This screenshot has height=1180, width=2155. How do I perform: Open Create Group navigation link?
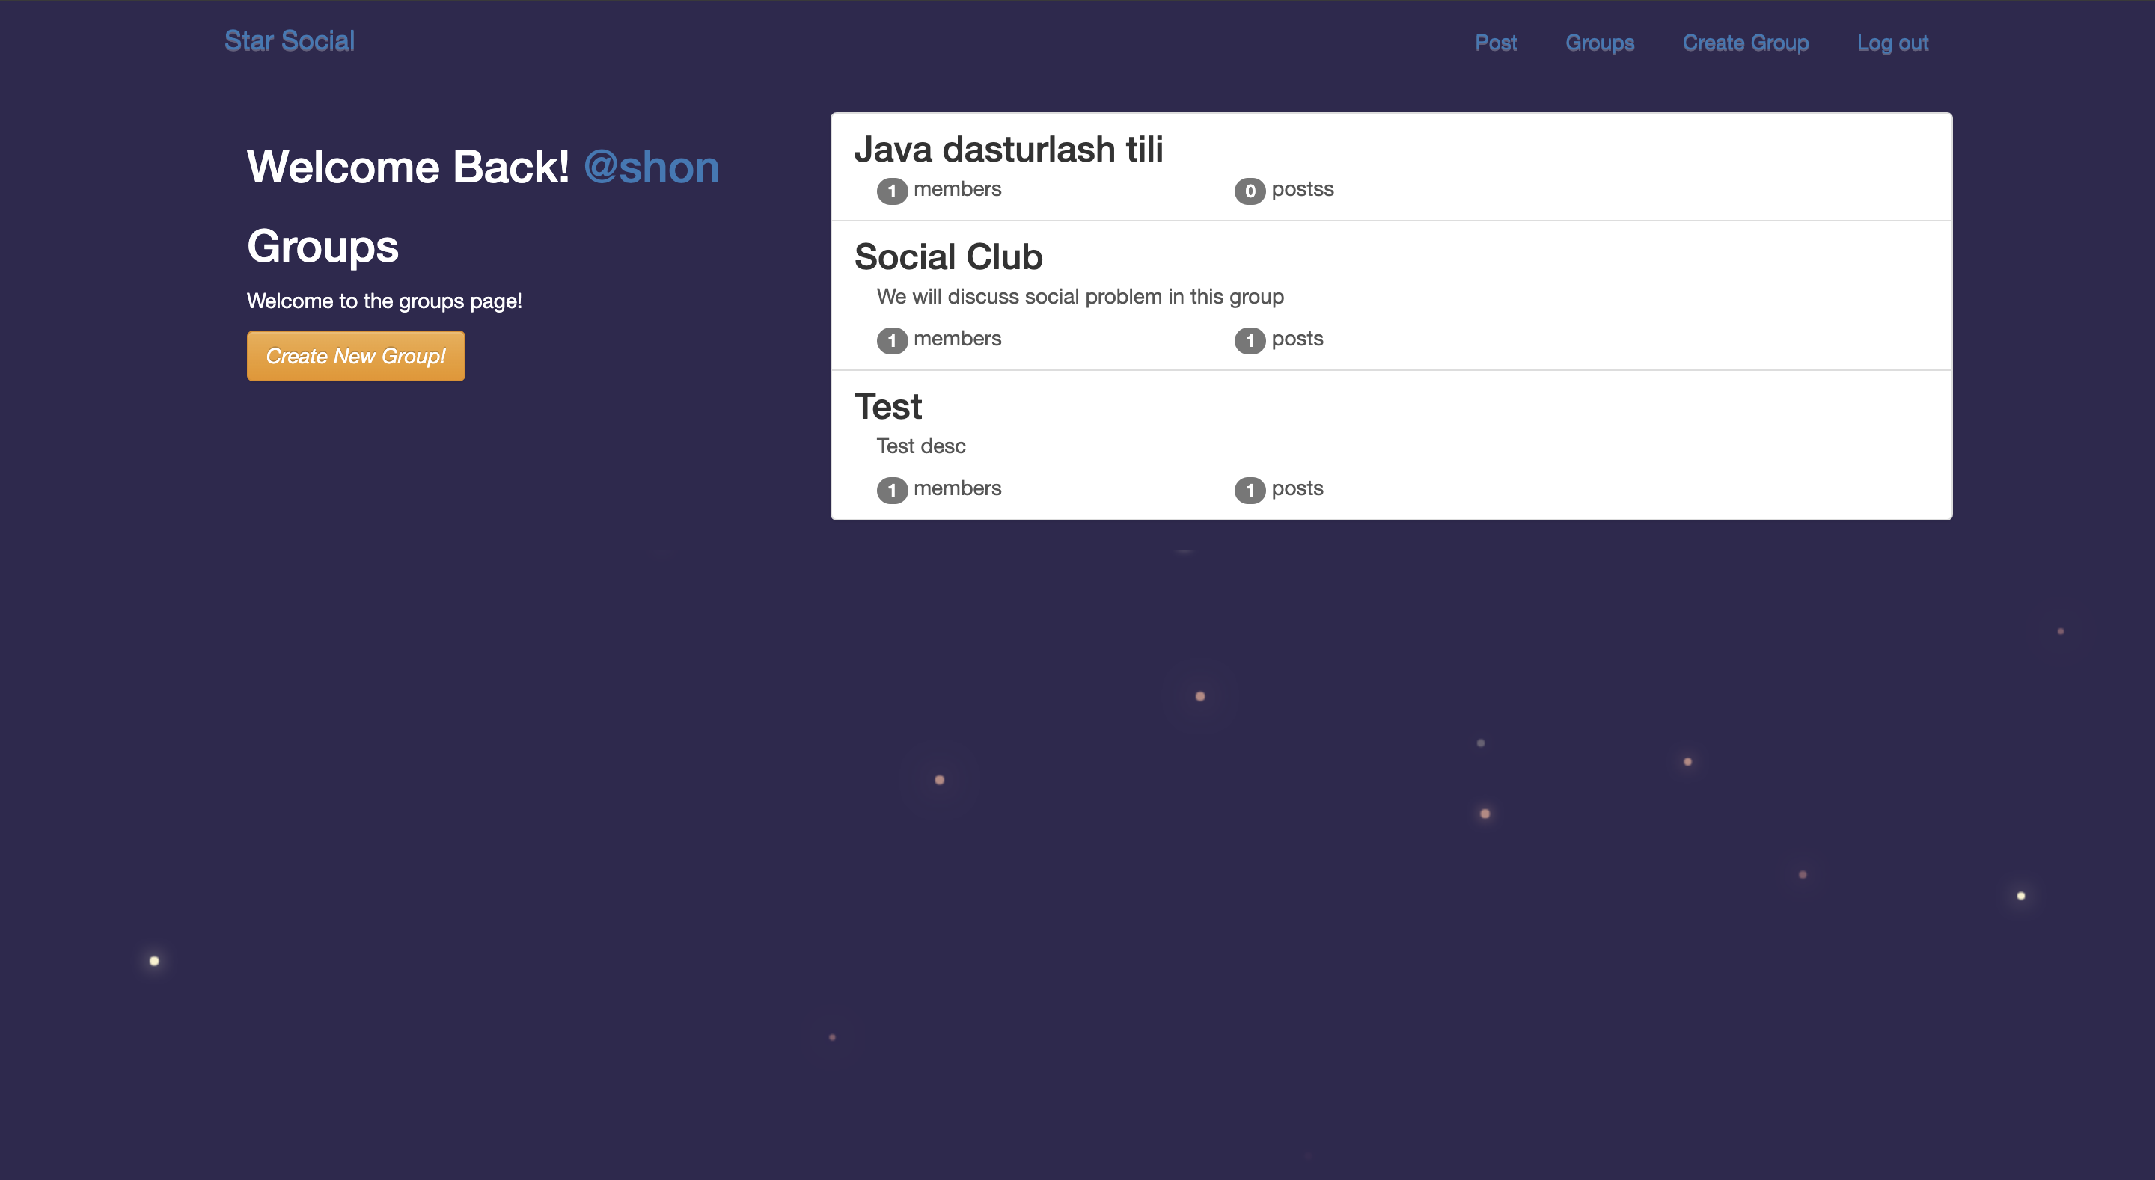point(1744,43)
